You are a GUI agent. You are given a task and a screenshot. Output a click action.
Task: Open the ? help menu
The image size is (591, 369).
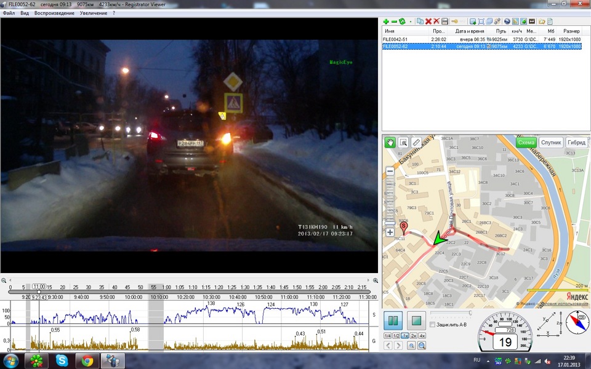pos(114,13)
